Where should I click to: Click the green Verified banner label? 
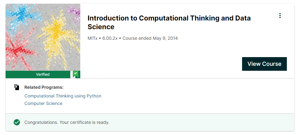(43, 74)
